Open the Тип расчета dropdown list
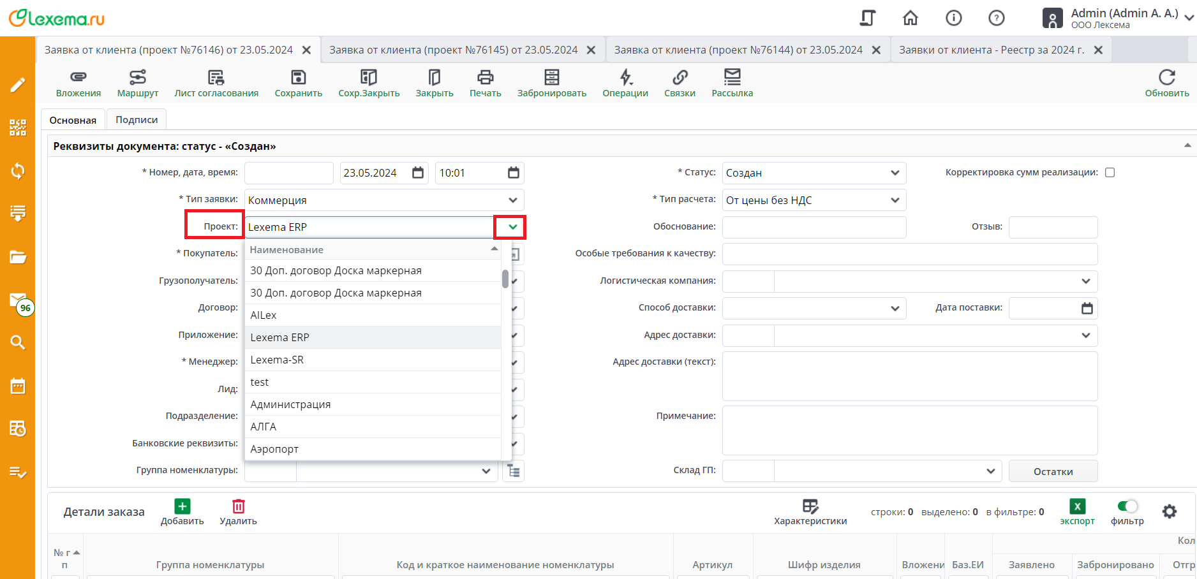The height and width of the screenshot is (579, 1197). (x=895, y=200)
